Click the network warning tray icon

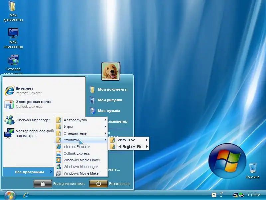[x=235, y=195]
